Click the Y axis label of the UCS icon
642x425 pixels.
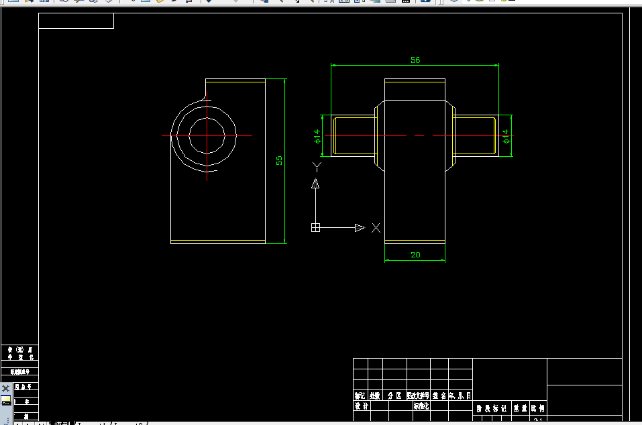pyautogui.click(x=317, y=167)
